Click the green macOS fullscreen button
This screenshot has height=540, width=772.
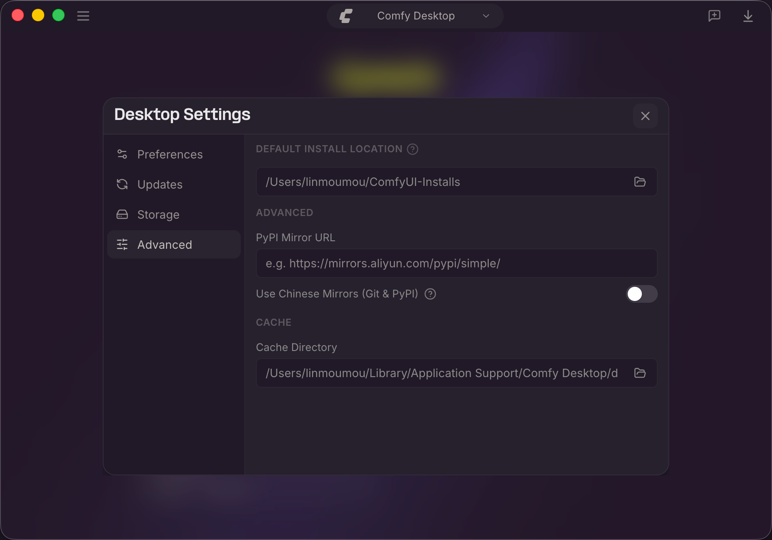(x=58, y=15)
